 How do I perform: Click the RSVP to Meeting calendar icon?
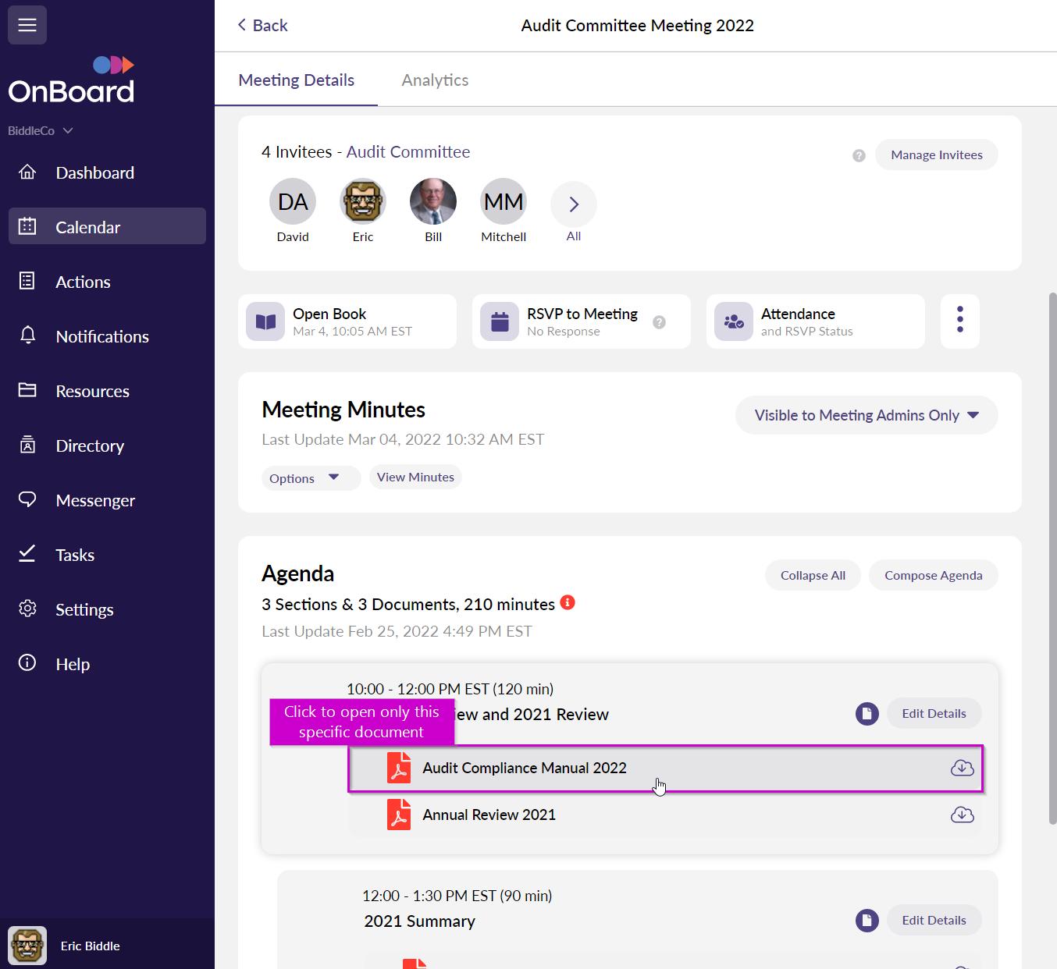pyautogui.click(x=500, y=321)
